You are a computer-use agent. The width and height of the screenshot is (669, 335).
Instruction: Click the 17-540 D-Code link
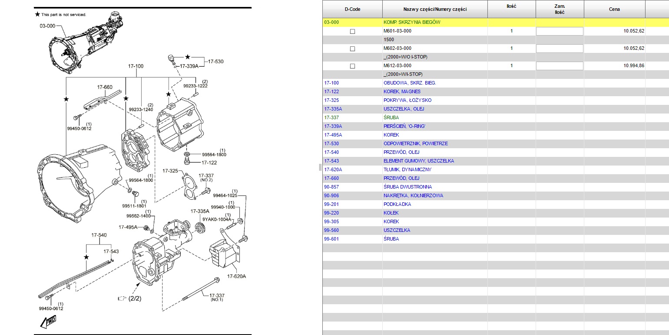[331, 152]
